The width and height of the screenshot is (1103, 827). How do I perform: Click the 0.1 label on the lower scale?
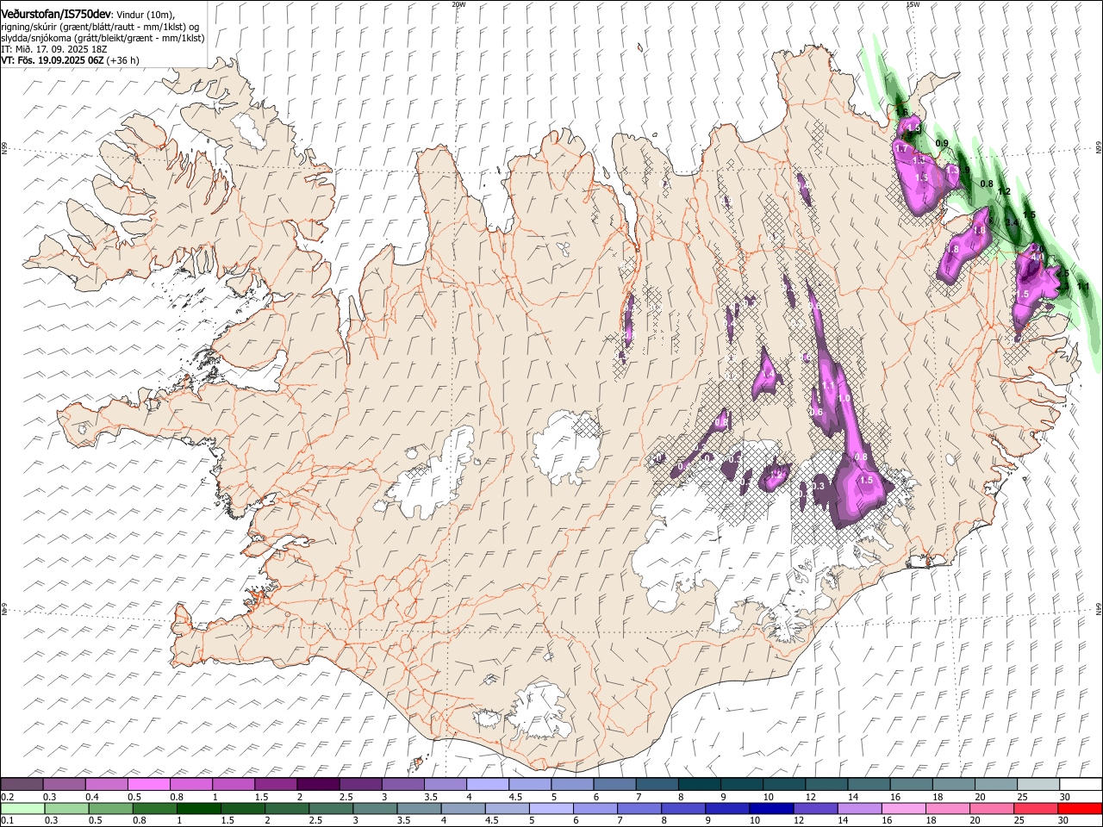tap(6, 821)
